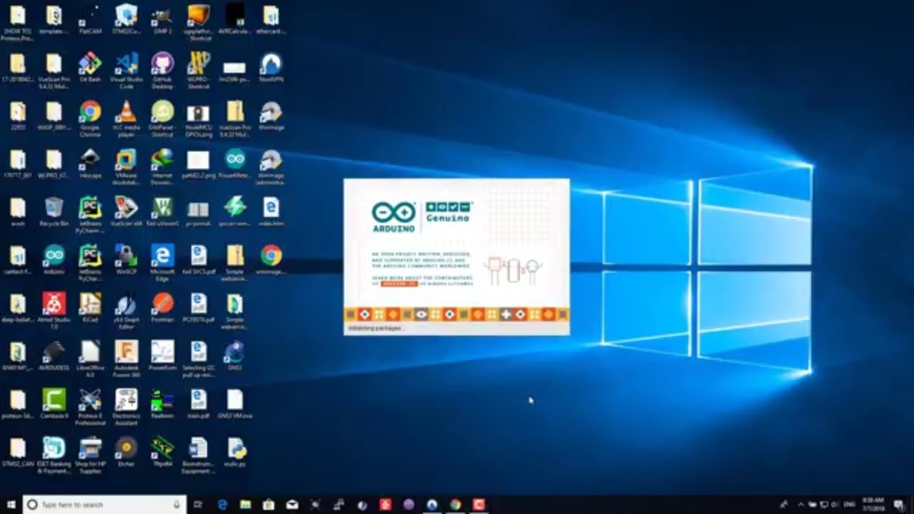Screen dimensions: 914x514
Task: Open Keil uVision5 desktop shortcut
Action: pyautogui.click(x=162, y=213)
